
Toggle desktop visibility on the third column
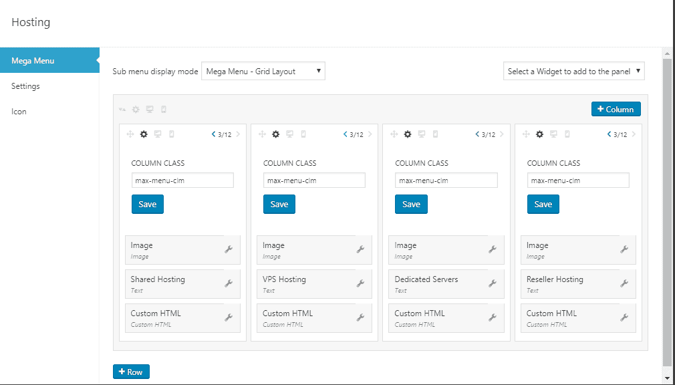[x=421, y=134]
